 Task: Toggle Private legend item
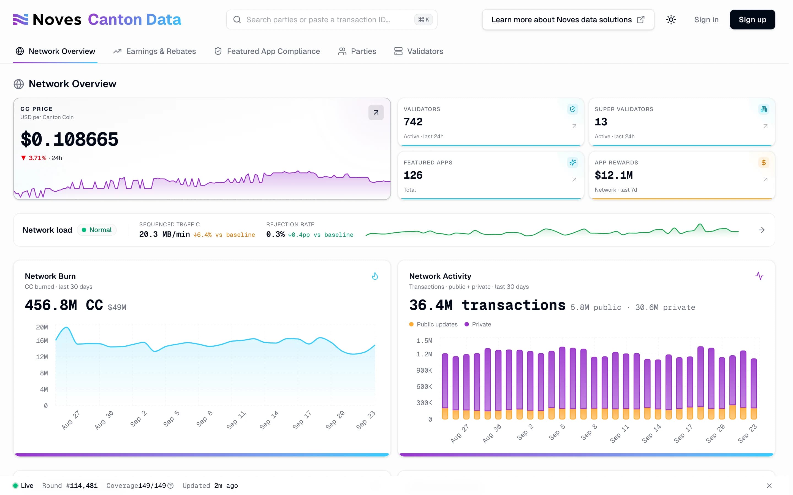point(478,324)
